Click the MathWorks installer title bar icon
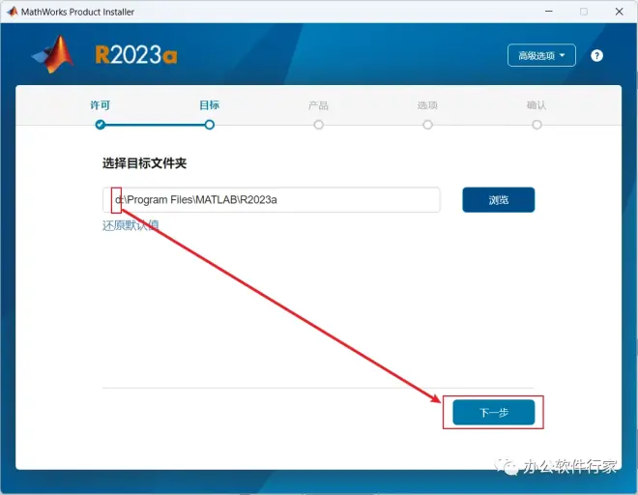638x495 pixels. point(11,12)
